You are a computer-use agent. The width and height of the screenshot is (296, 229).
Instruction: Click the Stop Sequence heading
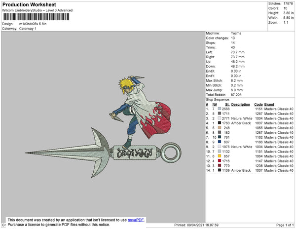[x=218, y=100]
